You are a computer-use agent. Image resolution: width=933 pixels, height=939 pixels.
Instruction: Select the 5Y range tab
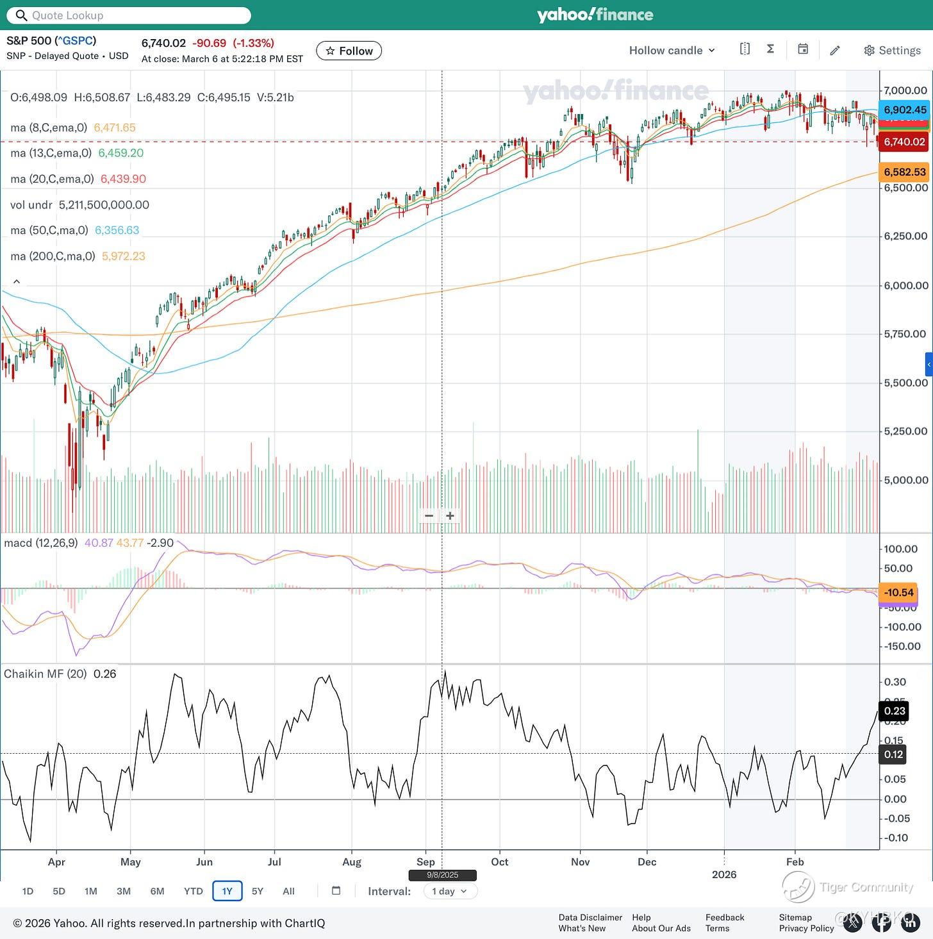(258, 891)
